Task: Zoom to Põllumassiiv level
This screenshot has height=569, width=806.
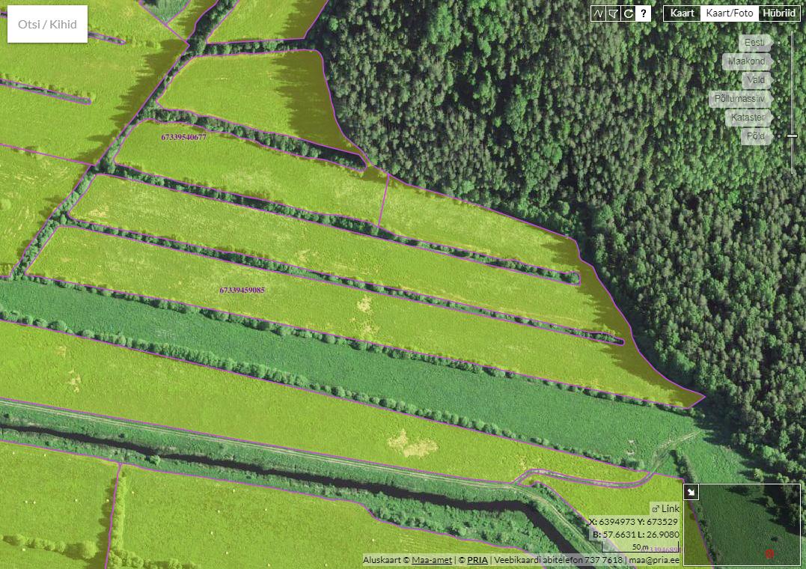Action: click(x=739, y=98)
